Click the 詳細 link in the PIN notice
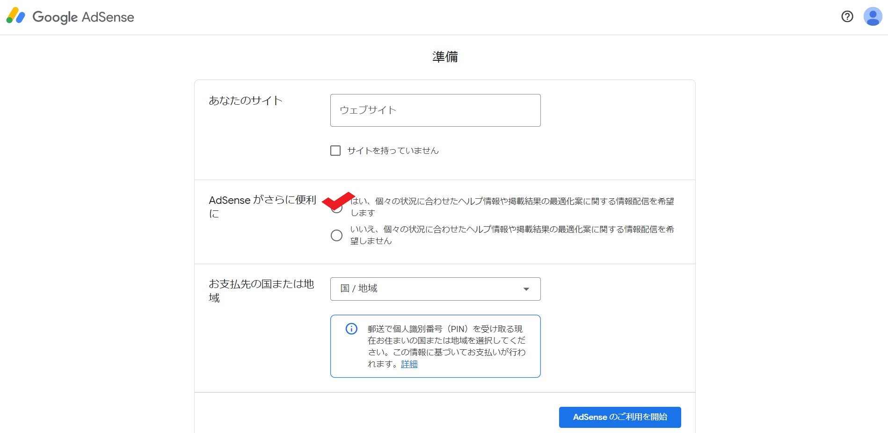Screen dimensions: 888x433 click(x=409, y=364)
